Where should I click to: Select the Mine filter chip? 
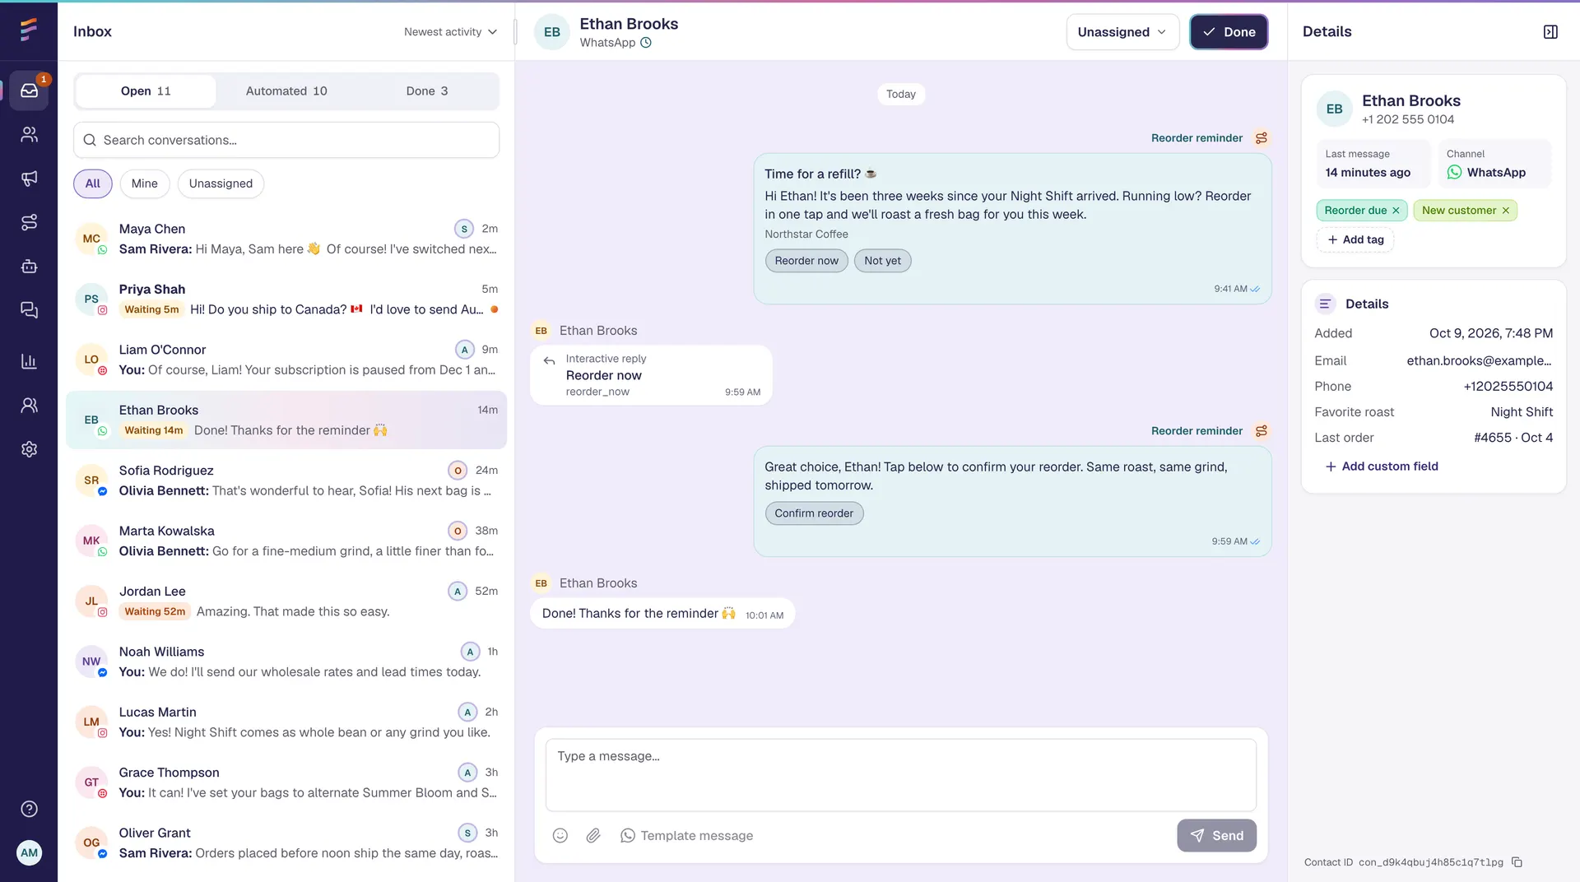point(145,183)
